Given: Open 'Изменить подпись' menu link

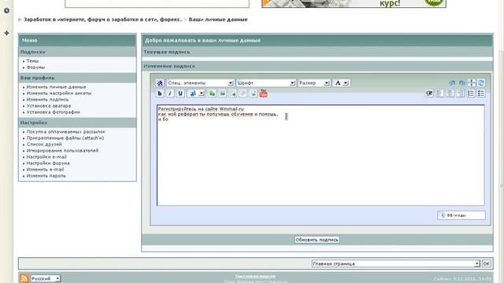Looking at the screenshot, I should [x=47, y=100].
